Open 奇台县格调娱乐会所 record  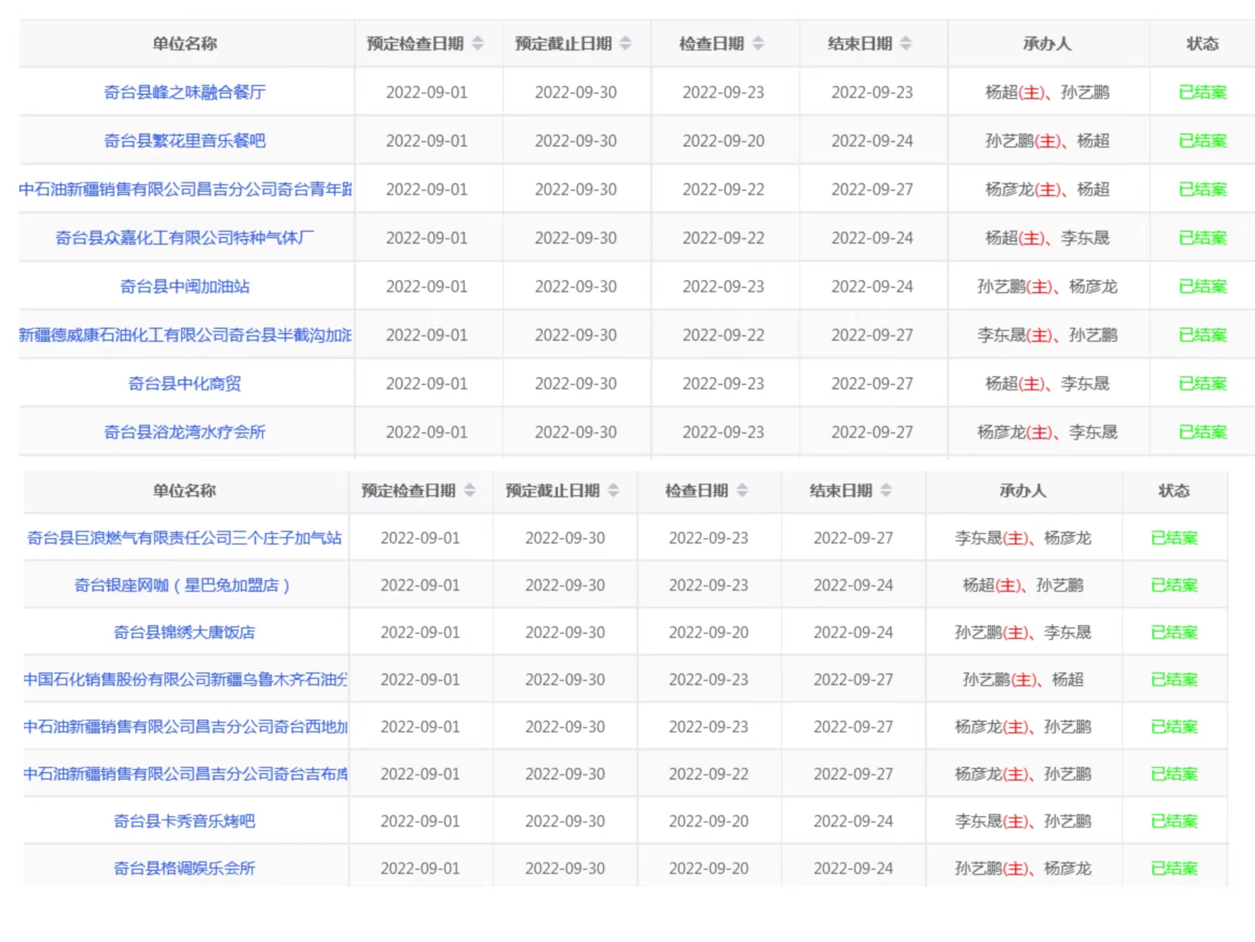click(185, 868)
